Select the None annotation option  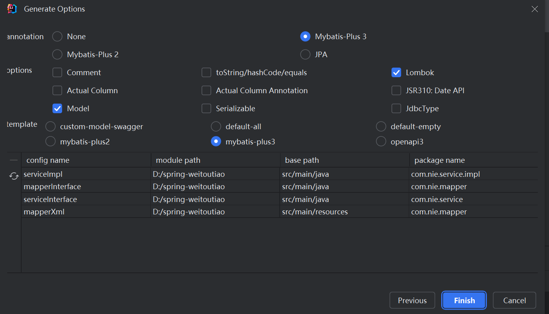point(57,36)
